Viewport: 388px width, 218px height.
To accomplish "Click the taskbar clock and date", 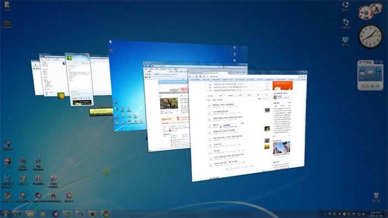I will point(376,214).
